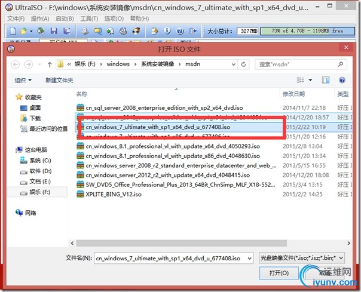Go back with dialog back arrow

[16, 64]
